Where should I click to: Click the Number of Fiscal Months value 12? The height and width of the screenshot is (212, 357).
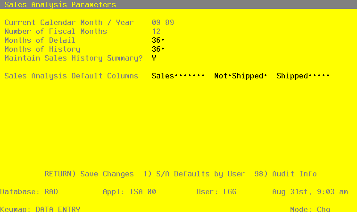[x=156, y=31]
